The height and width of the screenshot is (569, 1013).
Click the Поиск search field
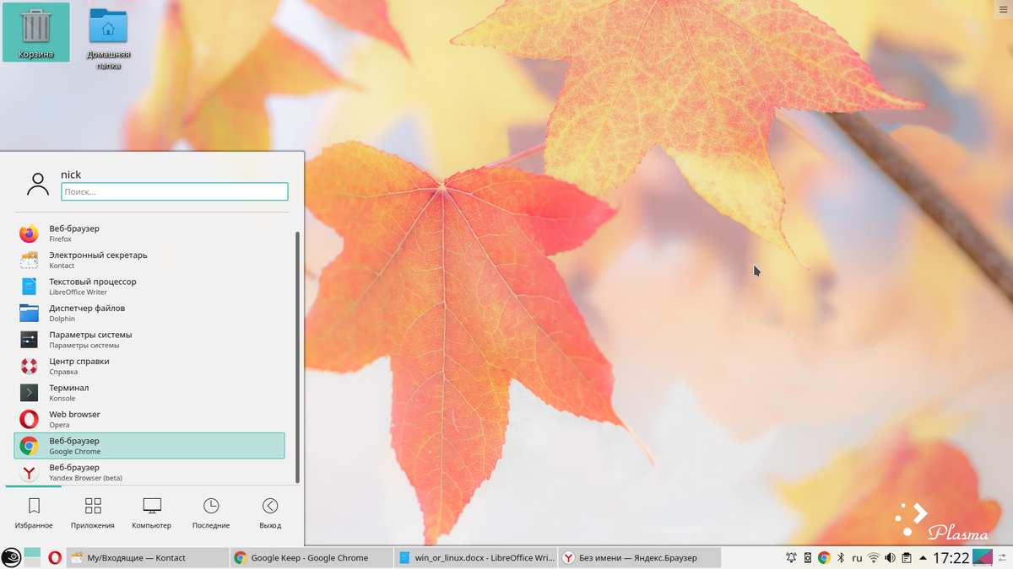tap(174, 191)
